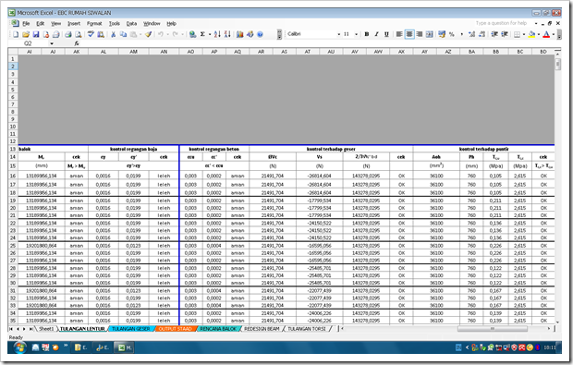Open the Chart Wizard icon

(239, 34)
